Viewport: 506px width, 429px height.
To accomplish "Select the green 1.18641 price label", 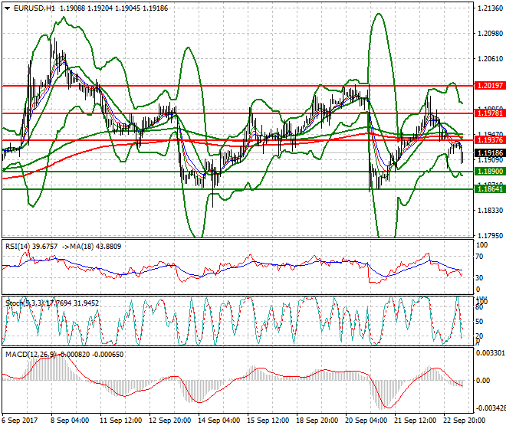I will click(489, 188).
